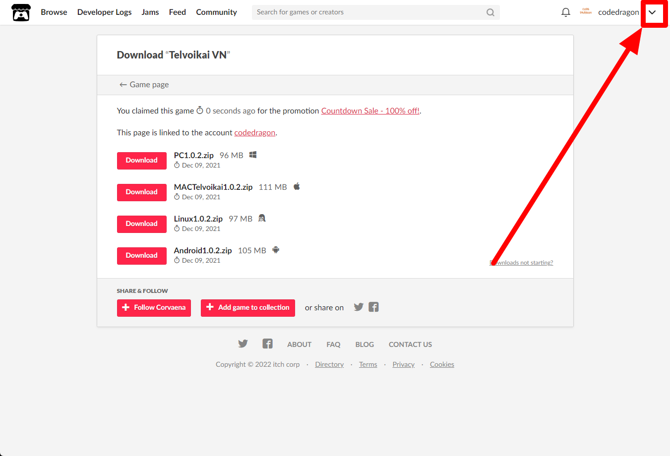The width and height of the screenshot is (670, 456).
Task: Open the linked account codedragon link
Action: pyautogui.click(x=255, y=133)
